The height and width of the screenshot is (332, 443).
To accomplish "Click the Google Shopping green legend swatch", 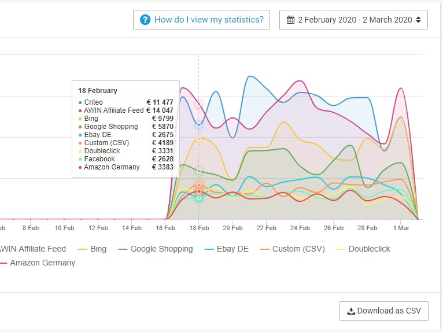I will [x=123, y=249].
